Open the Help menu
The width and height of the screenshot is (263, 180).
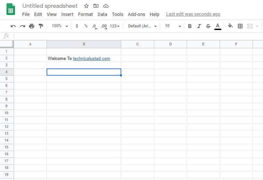point(154,14)
